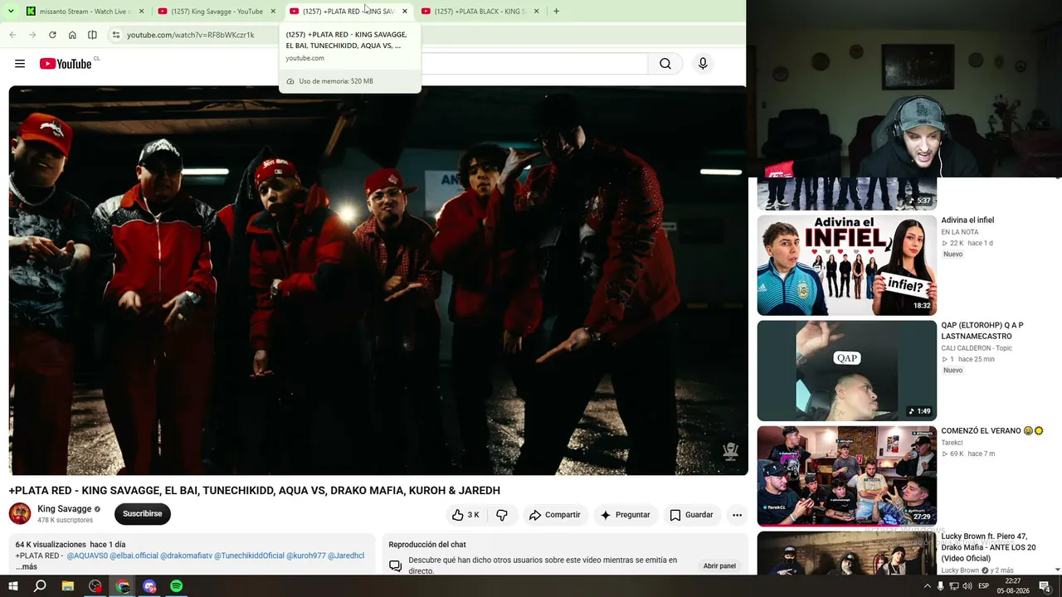
Task: Open the browser home page
Action: click(x=72, y=35)
